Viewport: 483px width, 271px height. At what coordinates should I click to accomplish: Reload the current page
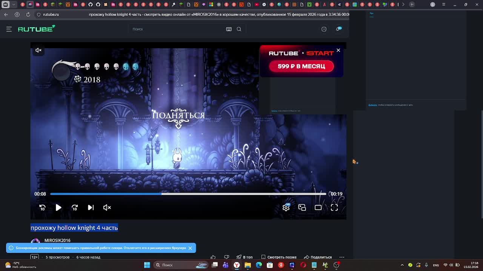tap(28, 14)
